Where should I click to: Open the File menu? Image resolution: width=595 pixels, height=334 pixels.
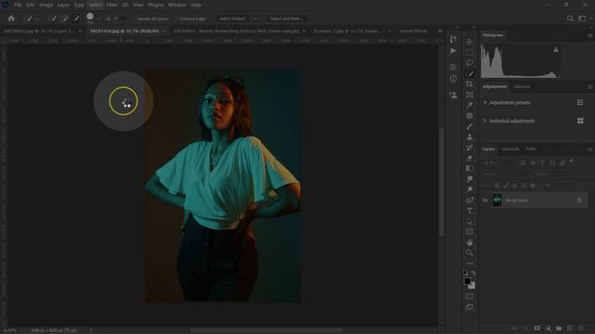[x=18, y=5]
